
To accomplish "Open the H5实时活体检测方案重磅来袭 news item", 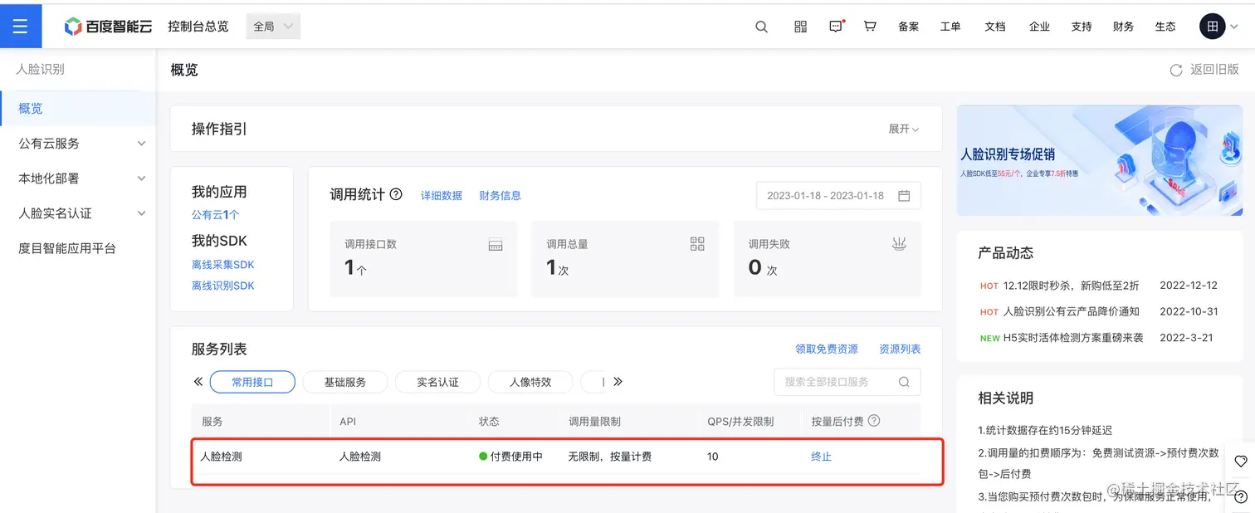I will (x=1073, y=338).
